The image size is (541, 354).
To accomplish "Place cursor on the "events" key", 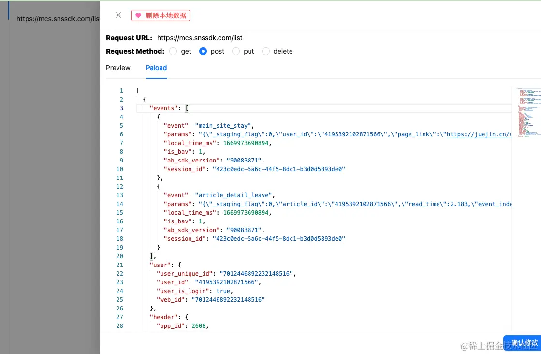I will click(x=163, y=108).
